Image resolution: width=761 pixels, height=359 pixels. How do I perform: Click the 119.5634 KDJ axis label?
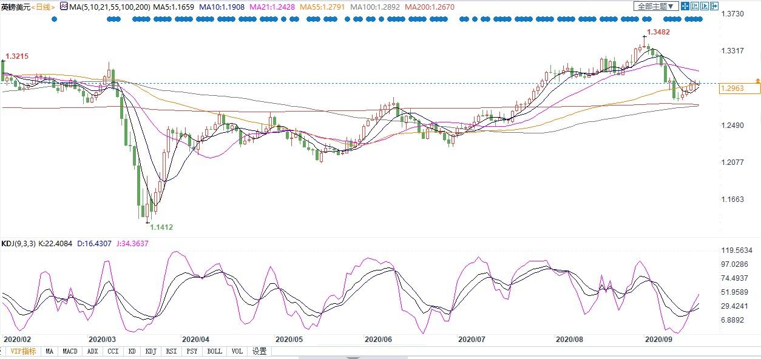pyautogui.click(x=737, y=250)
